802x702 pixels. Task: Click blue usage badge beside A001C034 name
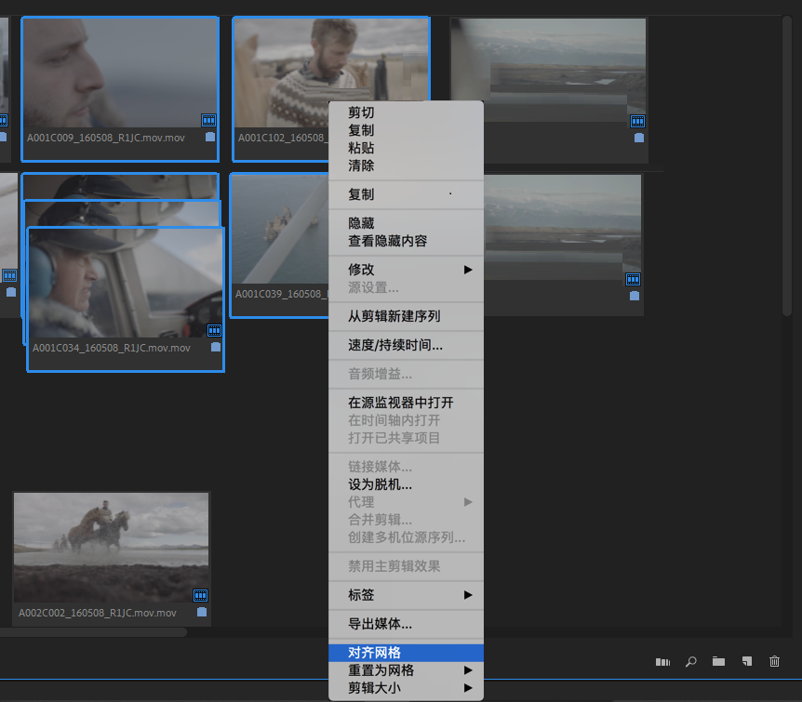tap(216, 347)
